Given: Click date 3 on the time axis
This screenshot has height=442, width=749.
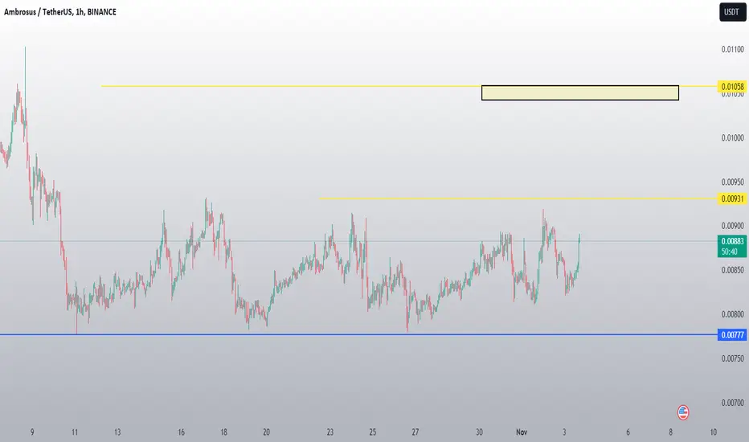Looking at the screenshot, I should tap(564, 432).
